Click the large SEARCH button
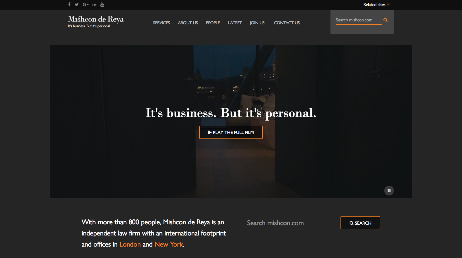 pos(360,223)
